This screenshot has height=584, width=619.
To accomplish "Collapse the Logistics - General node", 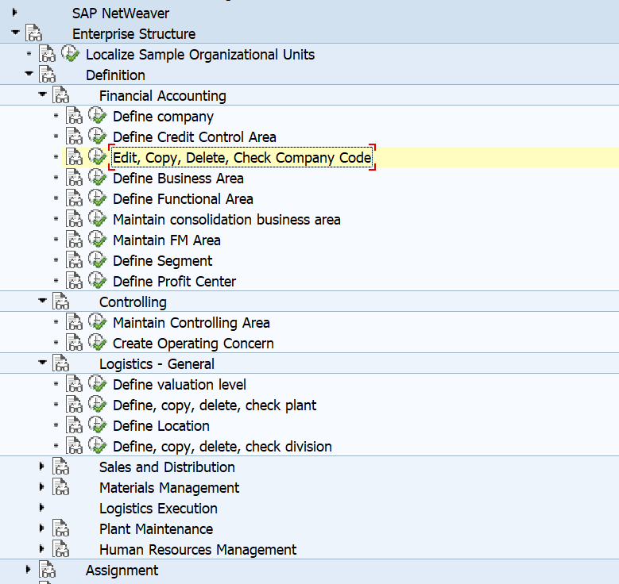I will coord(42,363).
